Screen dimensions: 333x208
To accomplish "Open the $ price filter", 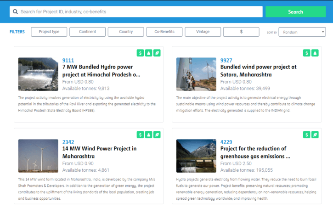I will point(241,32).
